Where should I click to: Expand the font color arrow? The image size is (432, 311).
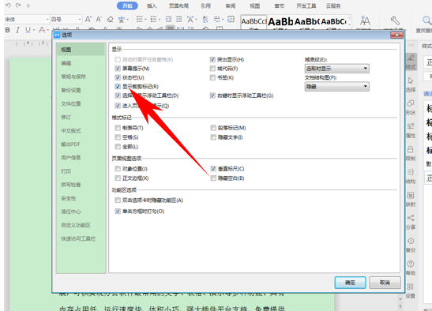47,30
